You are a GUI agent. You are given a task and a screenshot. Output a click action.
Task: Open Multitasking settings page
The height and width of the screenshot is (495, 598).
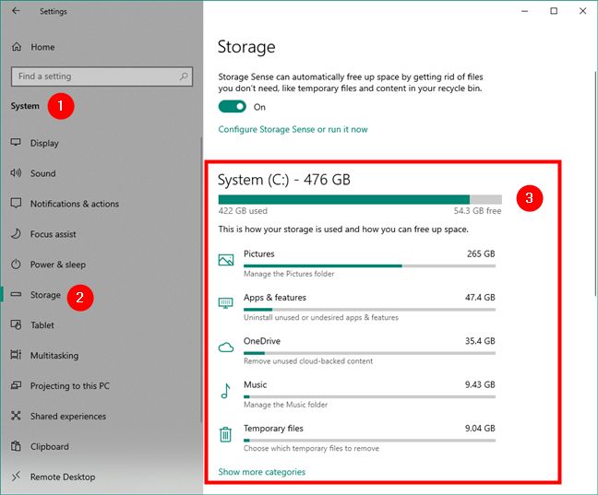(54, 356)
